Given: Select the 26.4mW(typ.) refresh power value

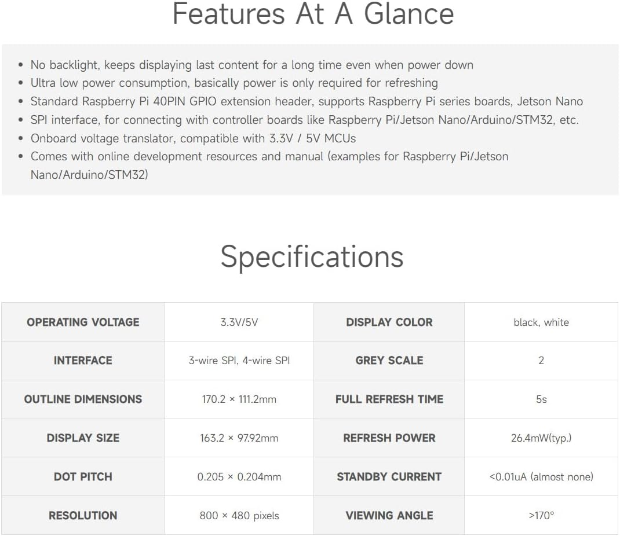Looking at the screenshot, I should (541, 438).
